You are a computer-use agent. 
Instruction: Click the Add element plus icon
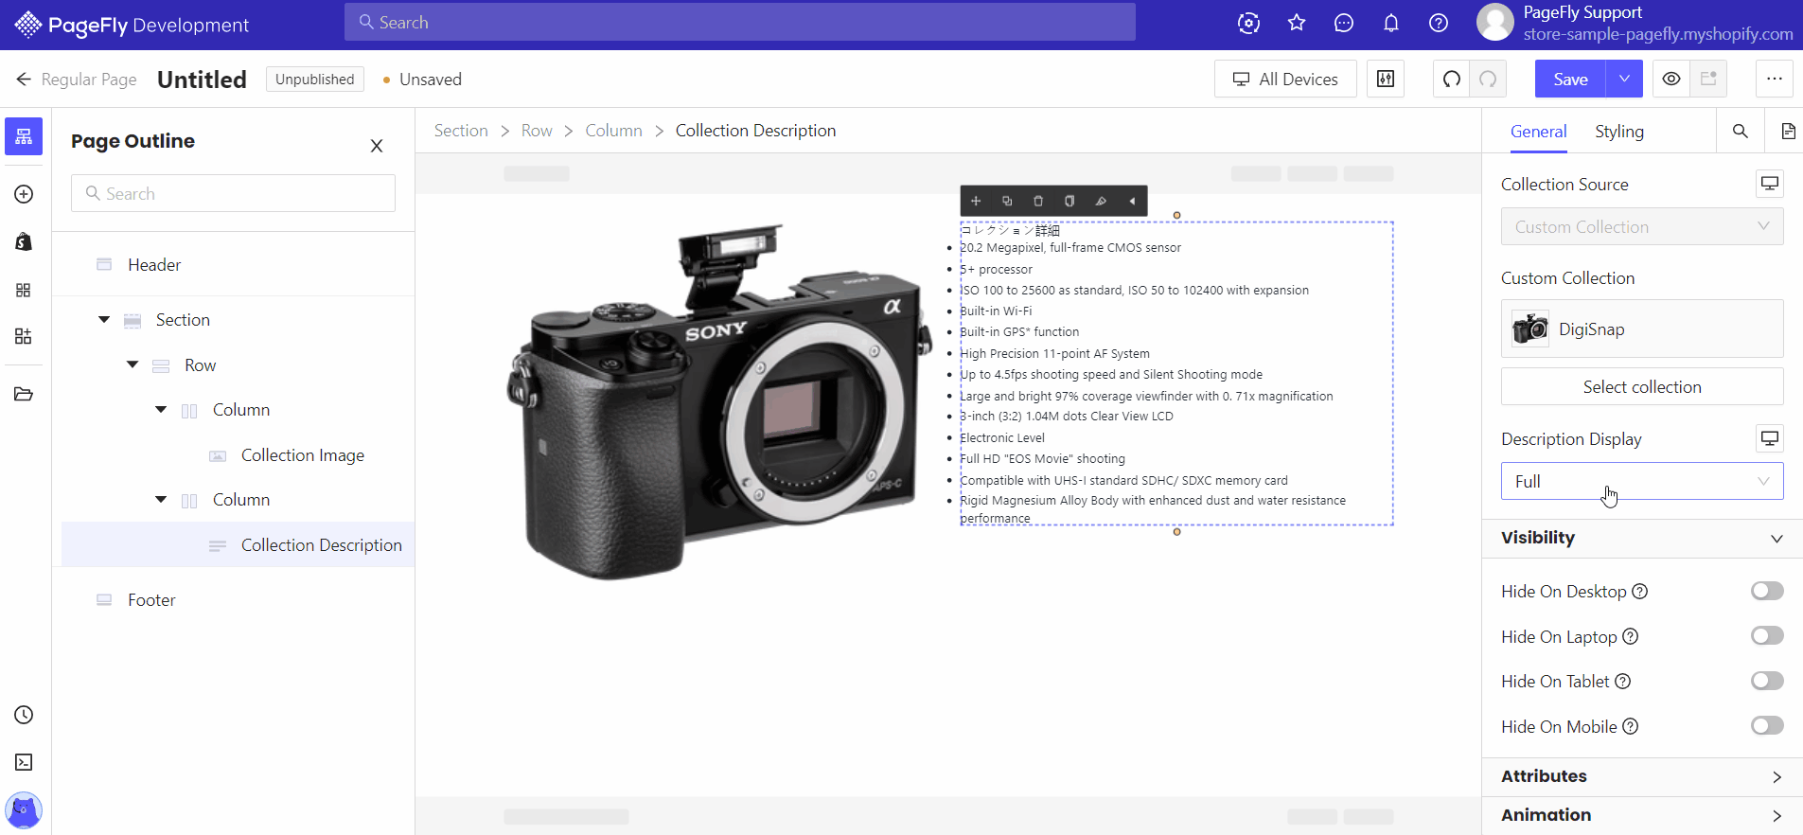(24, 194)
